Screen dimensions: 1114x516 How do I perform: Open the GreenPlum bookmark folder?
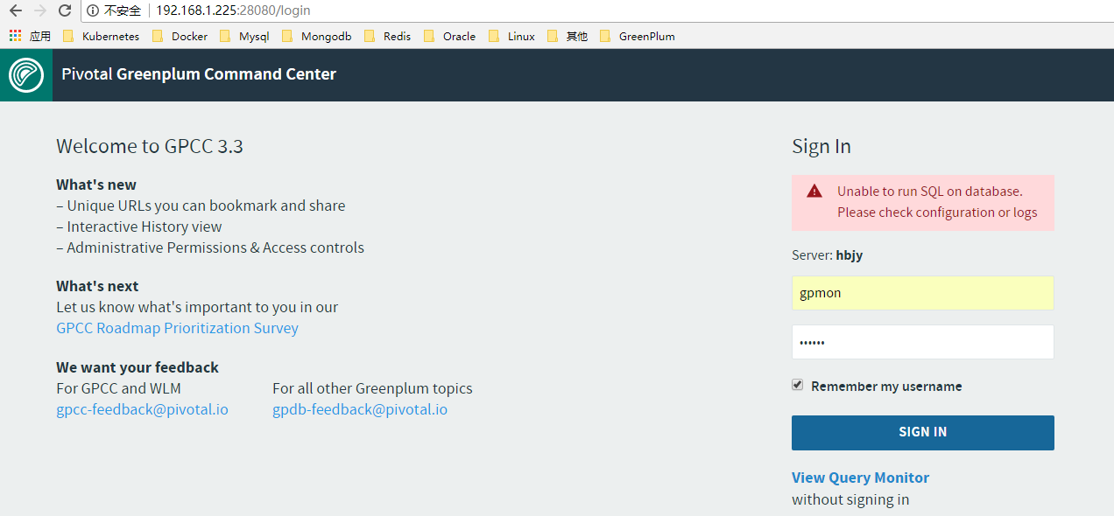pyautogui.click(x=638, y=36)
